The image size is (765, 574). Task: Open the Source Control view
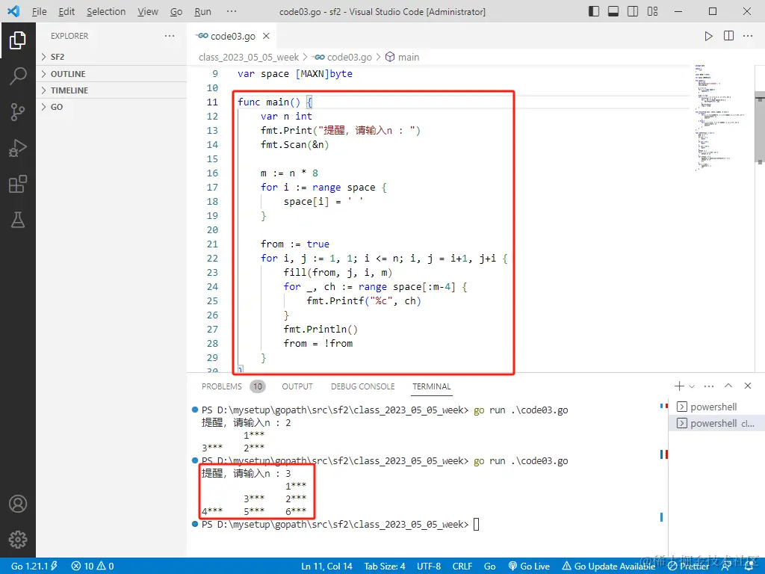[x=18, y=112]
